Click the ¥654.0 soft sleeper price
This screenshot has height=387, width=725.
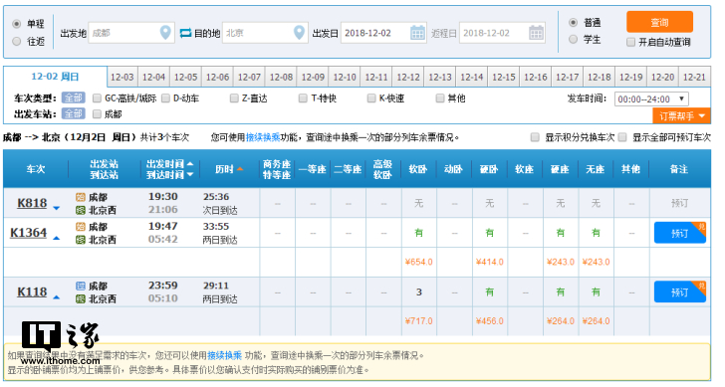pyautogui.click(x=419, y=262)
